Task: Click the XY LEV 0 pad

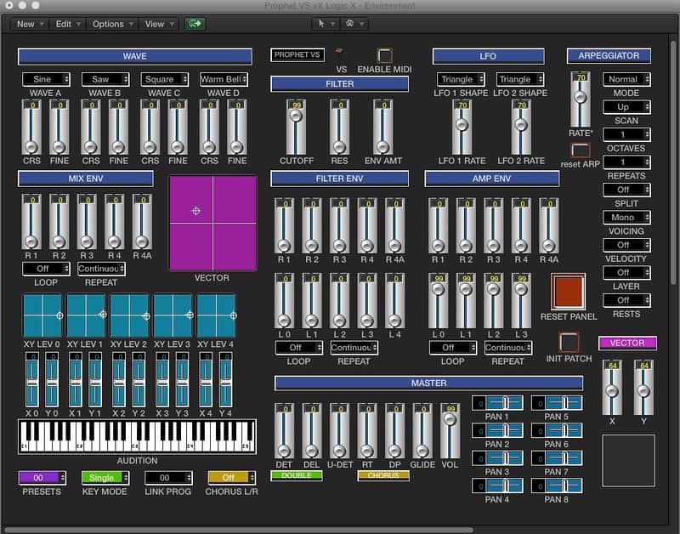Action: click(x=42, y=315)
